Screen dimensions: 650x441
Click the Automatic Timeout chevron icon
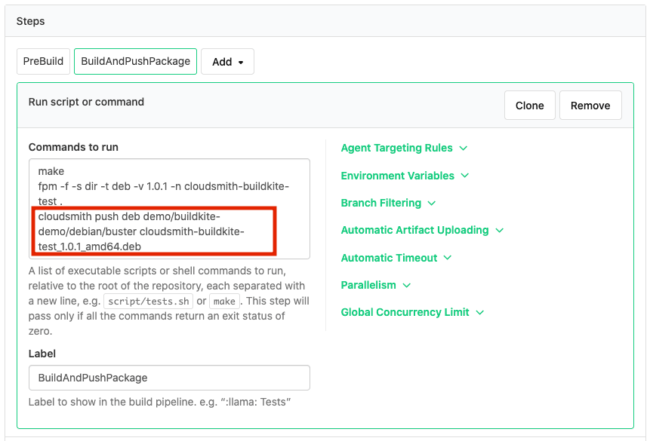(448, 258)
